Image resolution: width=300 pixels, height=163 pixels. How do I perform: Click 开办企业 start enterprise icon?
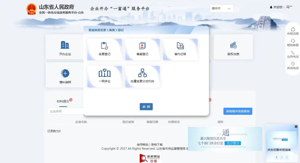65,48
